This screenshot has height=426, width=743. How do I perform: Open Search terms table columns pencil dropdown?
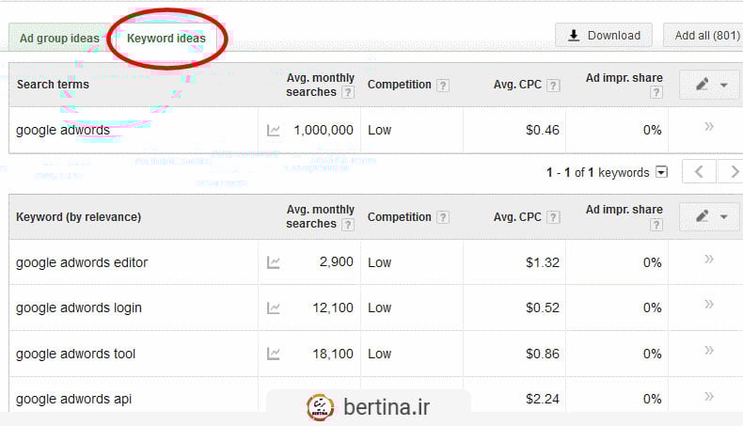[x=710, y=85]
